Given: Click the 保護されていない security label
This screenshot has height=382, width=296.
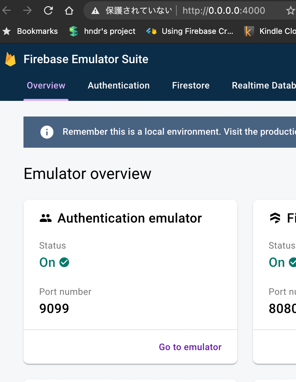Looking at the screenshot, I should tap(139, 10).
